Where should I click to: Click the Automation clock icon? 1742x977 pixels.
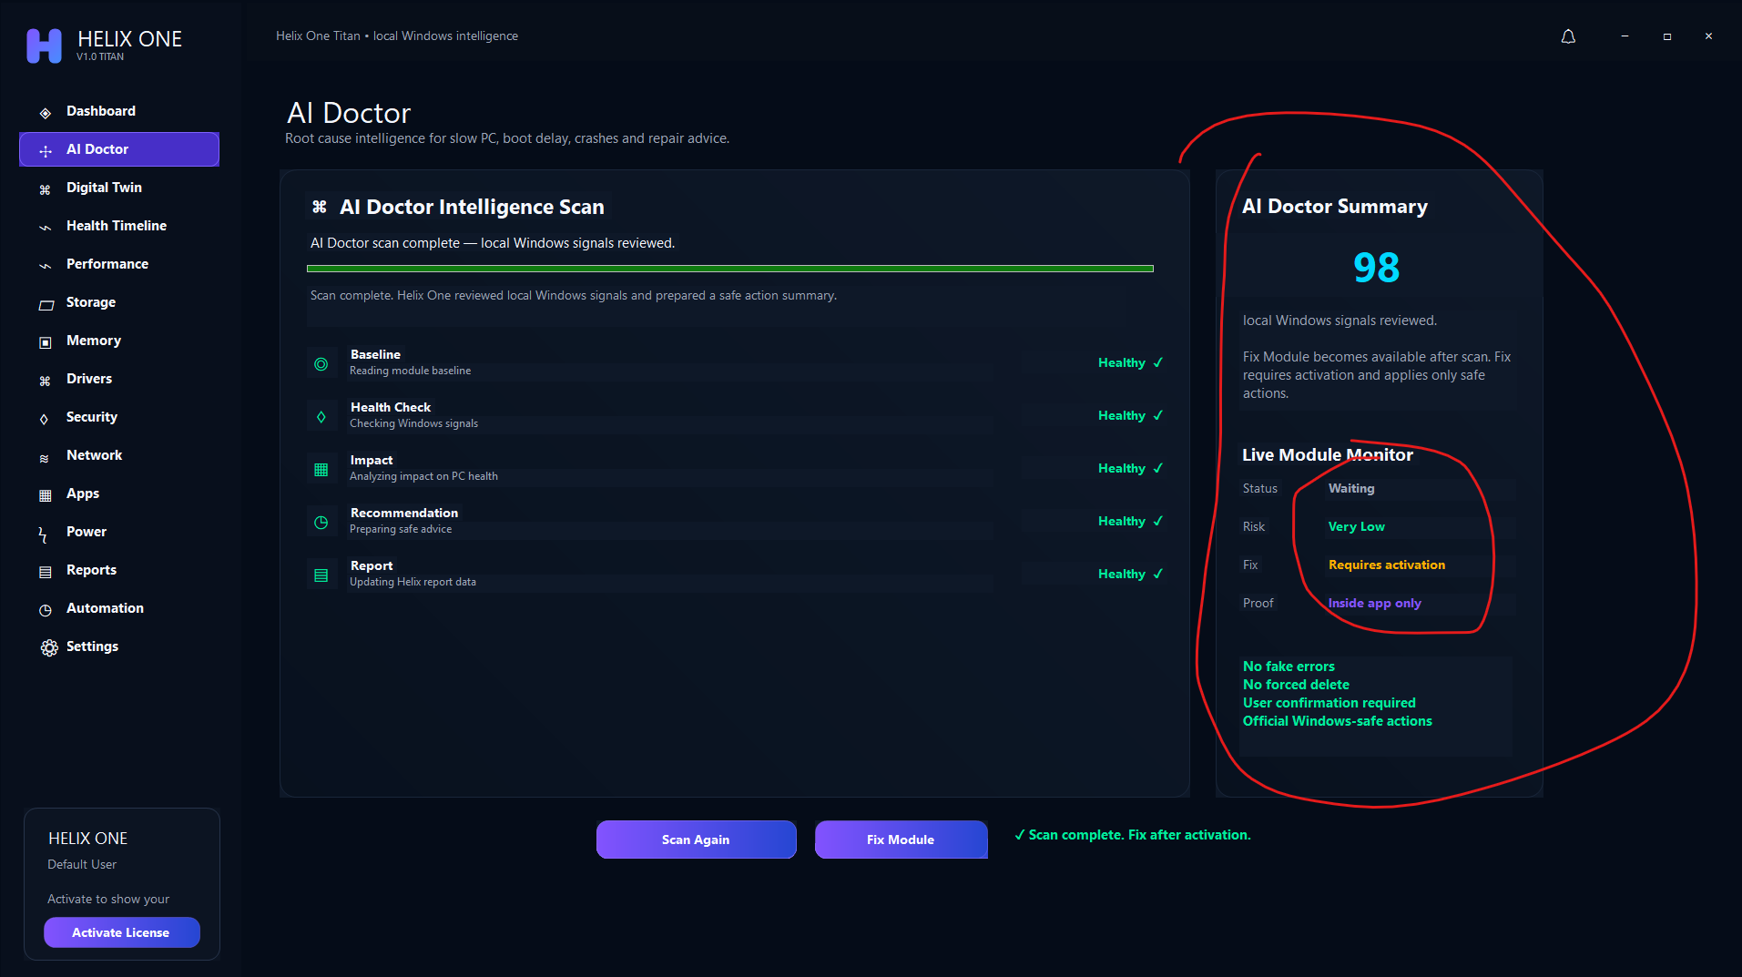point(45,610)
